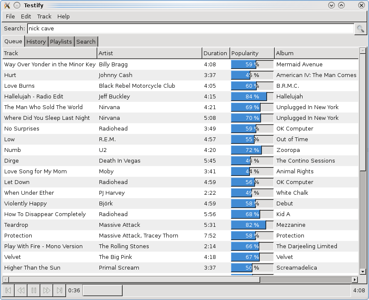369x300 pixels.
Task: Select the track Hallelujah - Radio Edit
Action: 34,96
